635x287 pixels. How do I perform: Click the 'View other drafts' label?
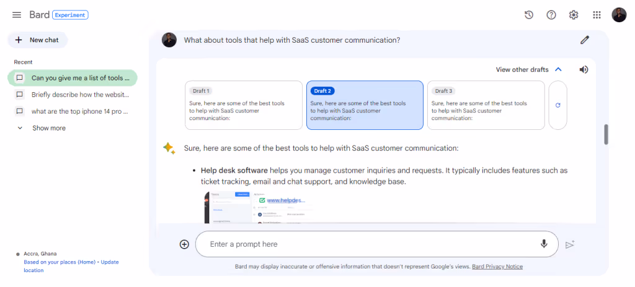(x=522, y=69)
